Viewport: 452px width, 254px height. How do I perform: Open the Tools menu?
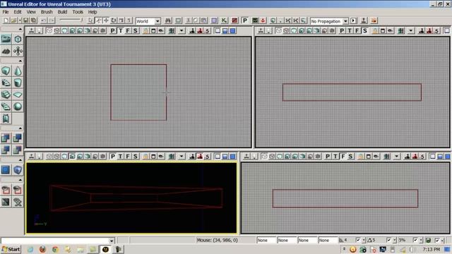78,12
